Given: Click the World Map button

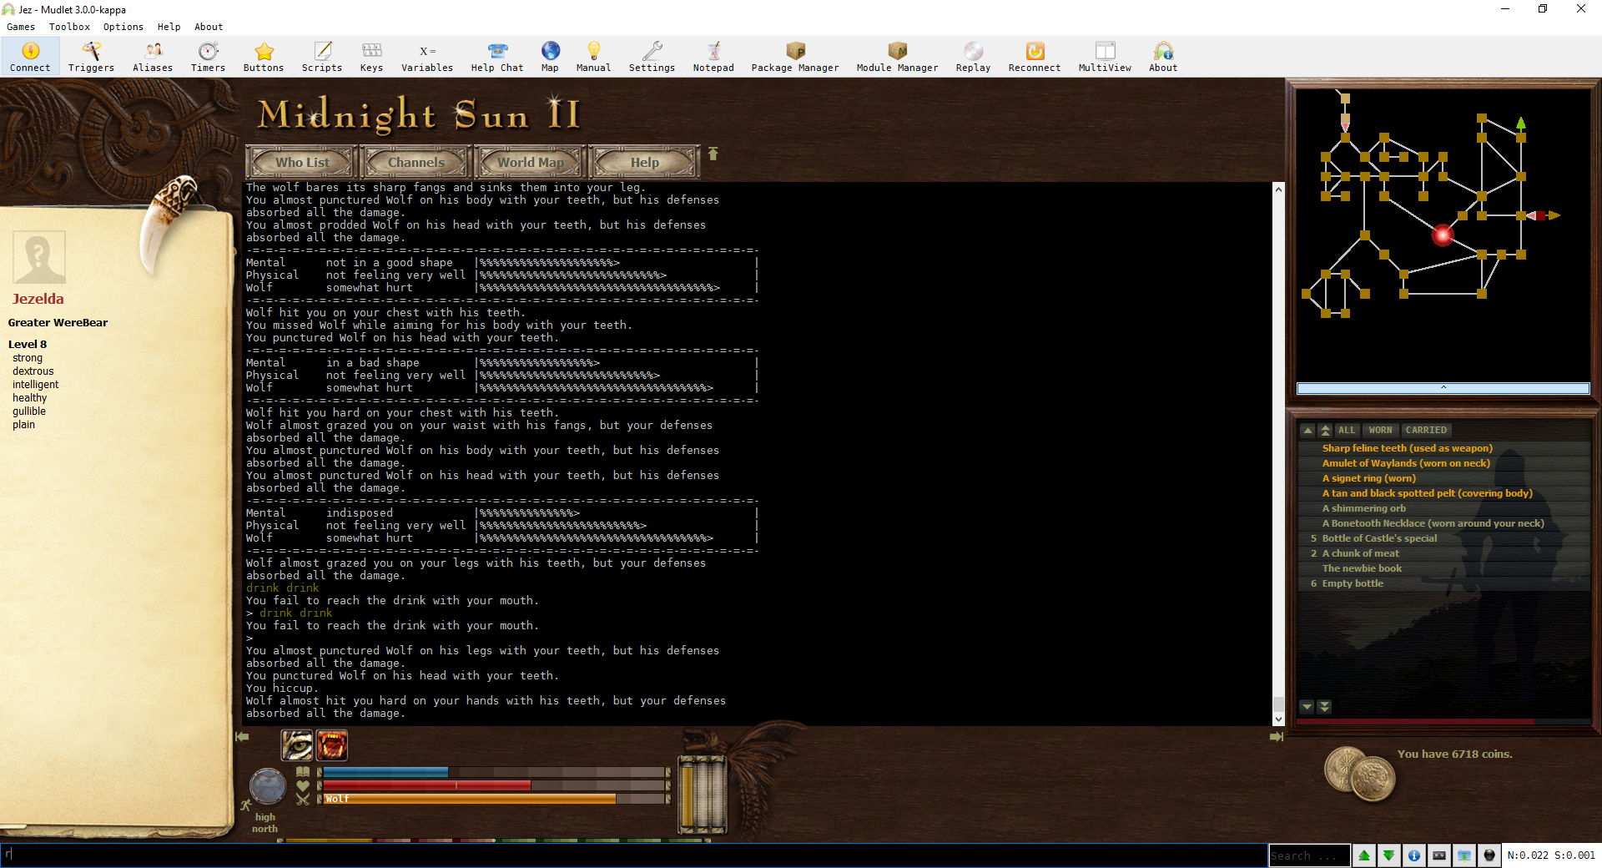Looking at the screenshot, I should click(531, 162).
